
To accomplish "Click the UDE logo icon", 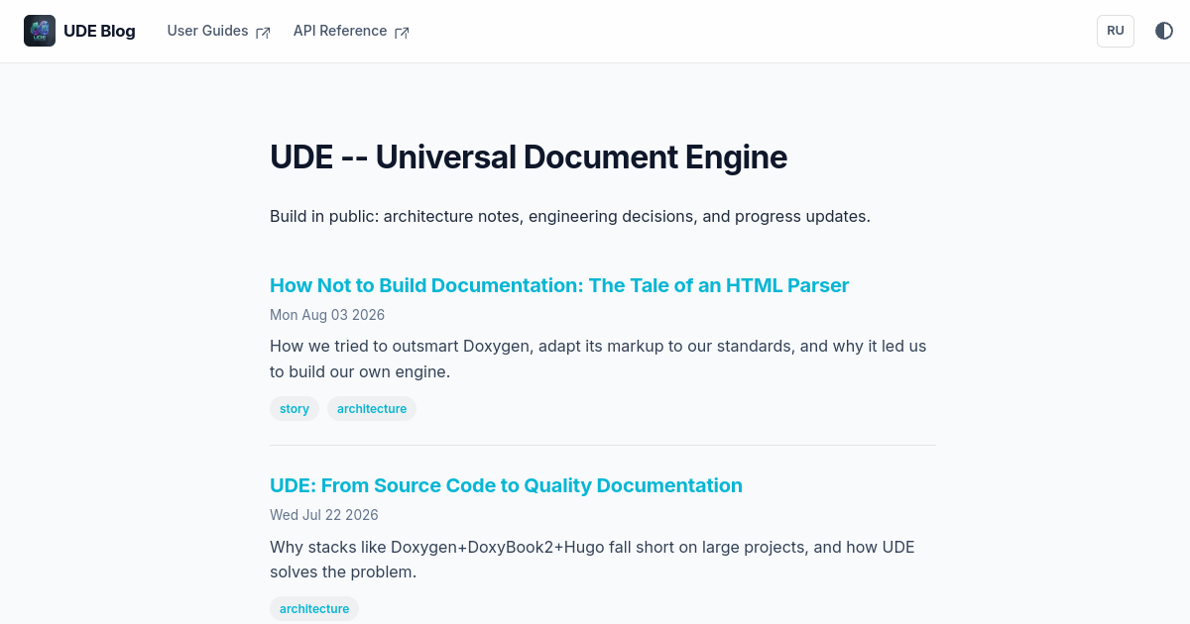I will pyautogui.click(x=40, y=31).
